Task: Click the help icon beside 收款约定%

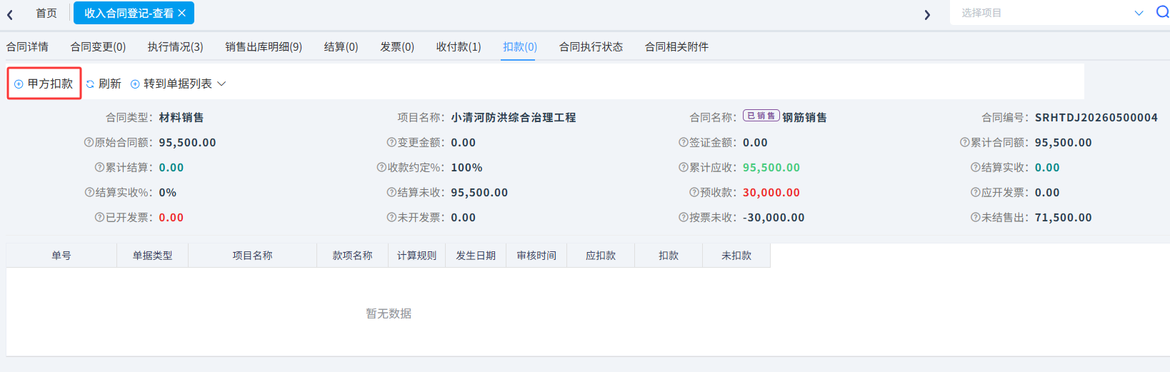Action: click(x=381, y=167)
